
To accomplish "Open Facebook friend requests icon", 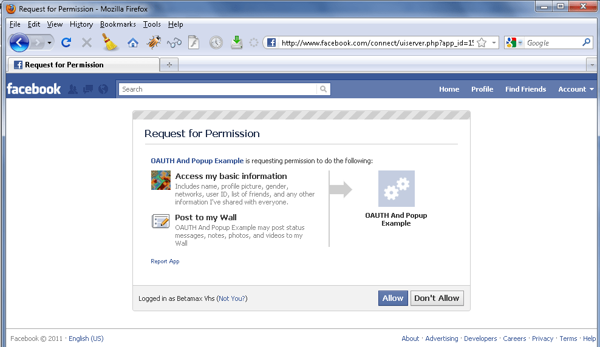I will pyautogui.click(x=73, y=89).
